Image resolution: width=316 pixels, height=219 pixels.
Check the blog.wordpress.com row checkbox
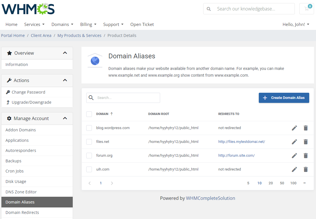(89, 128)
